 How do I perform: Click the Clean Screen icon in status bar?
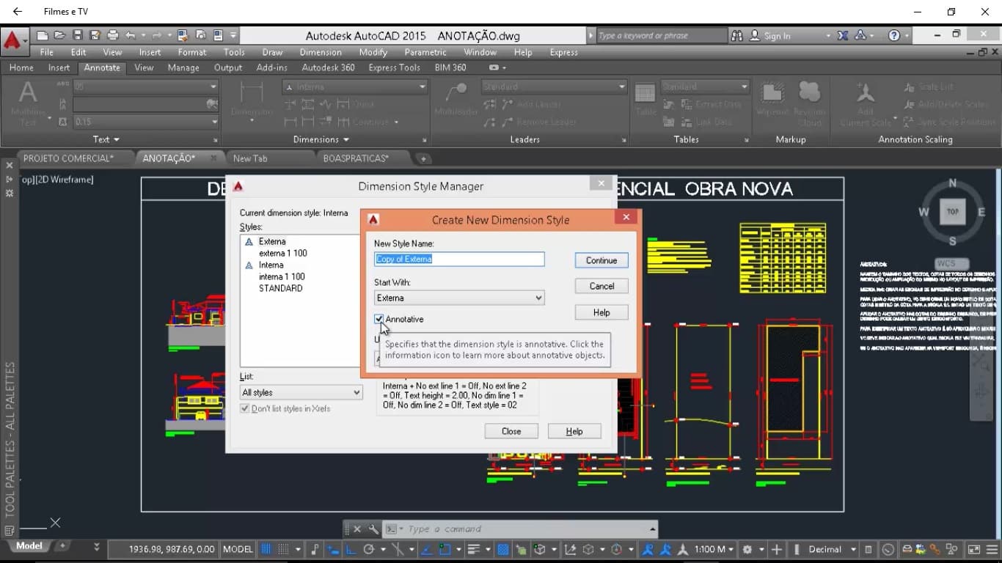pyautogui.click(x=974, y=549)
